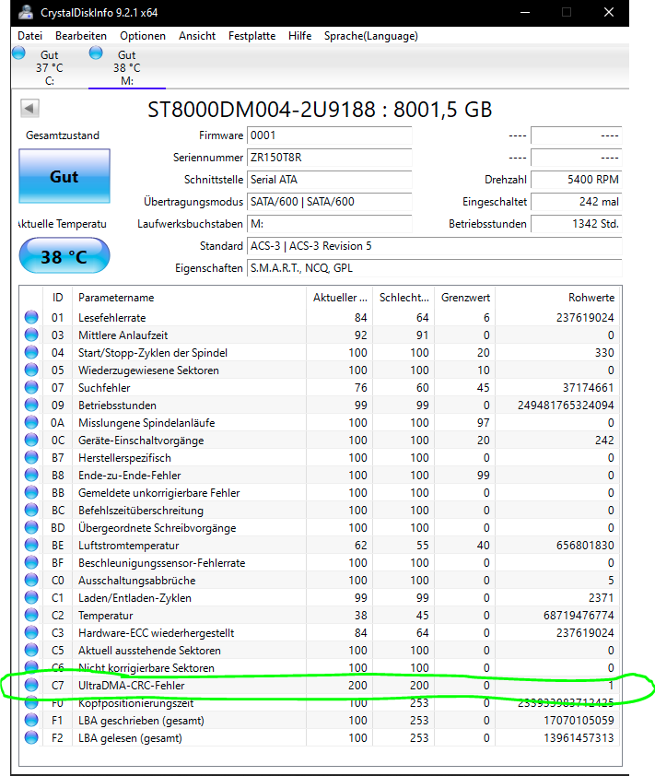Click status orb for Ende-zu-Ende-Fehler row
This screenshot has height=776, width=655.
(31, 476)
